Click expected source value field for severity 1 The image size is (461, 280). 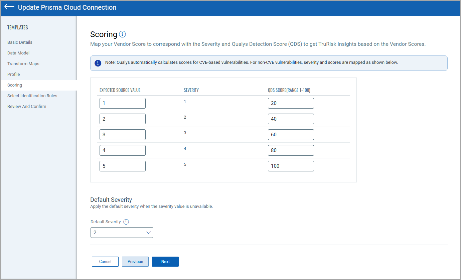[123, 103]
